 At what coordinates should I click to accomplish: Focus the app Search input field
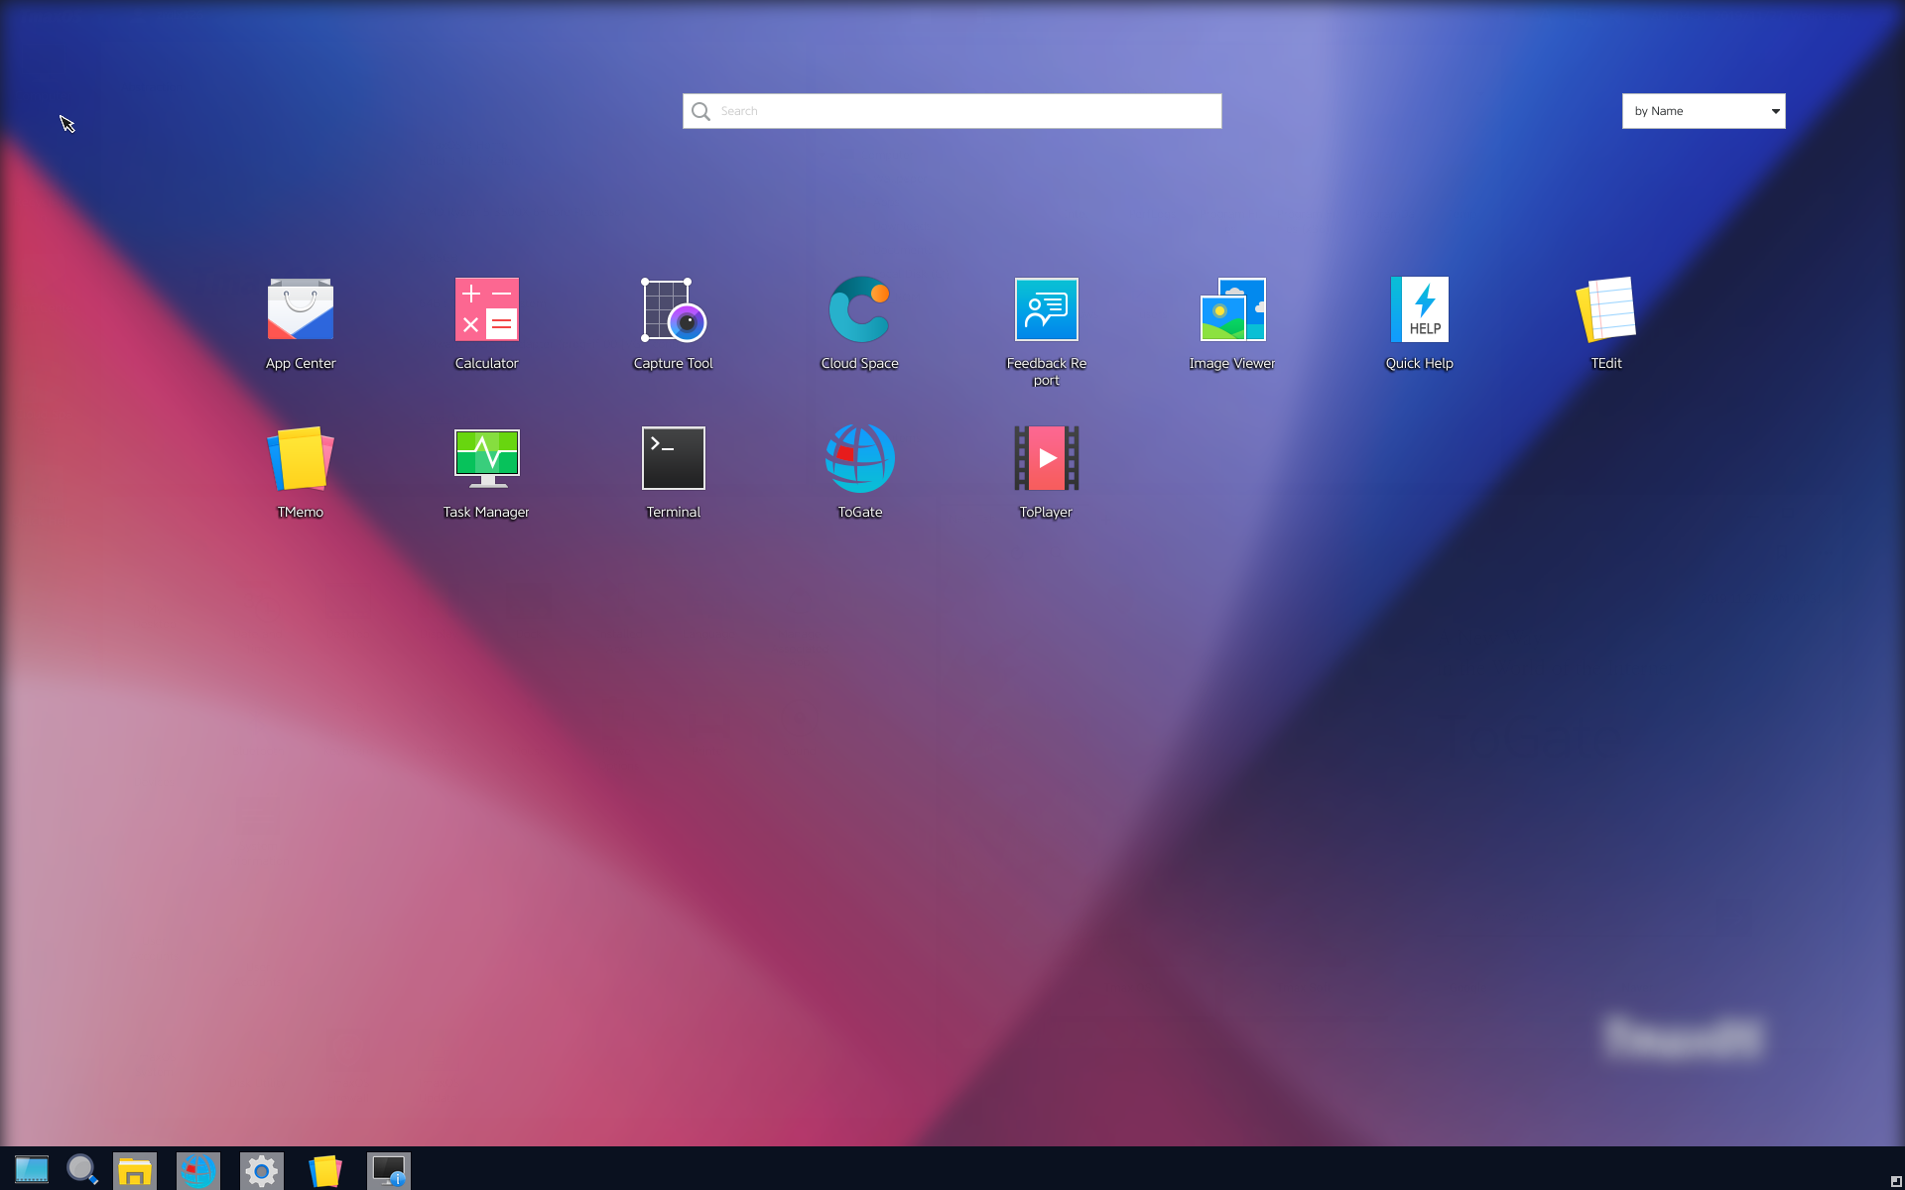(952, 111)
